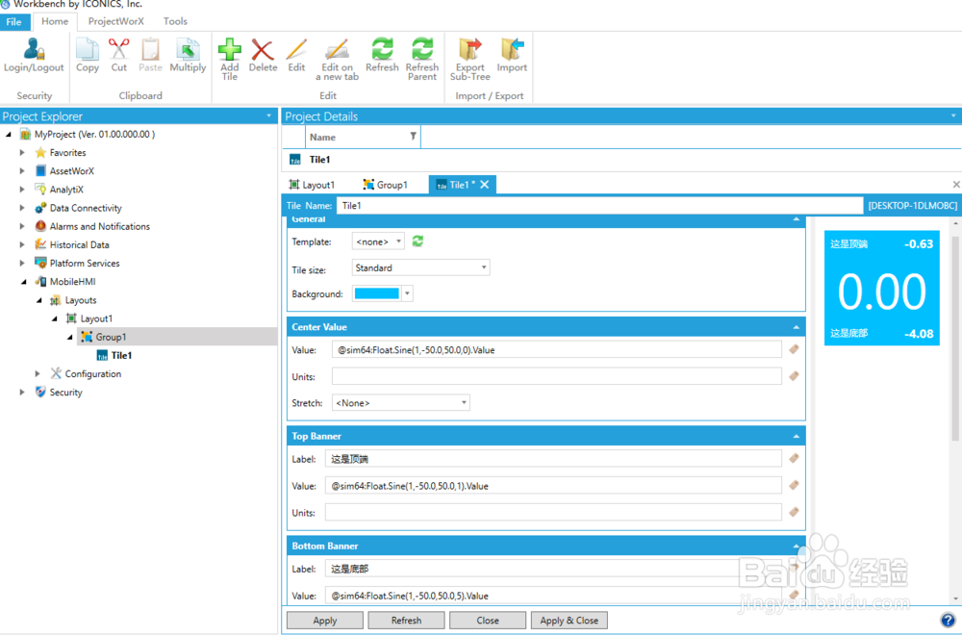Click the Paste clipboard icon
Image resolution: width=962 pixels, height=636 pixels.
click(x=150, y=49)
